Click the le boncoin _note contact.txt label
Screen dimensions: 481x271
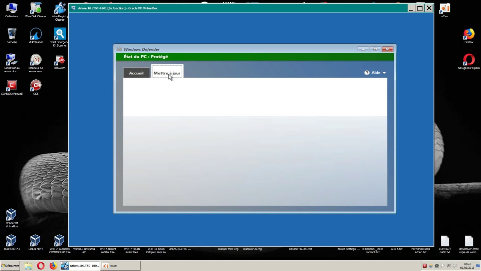pos(372,250)
